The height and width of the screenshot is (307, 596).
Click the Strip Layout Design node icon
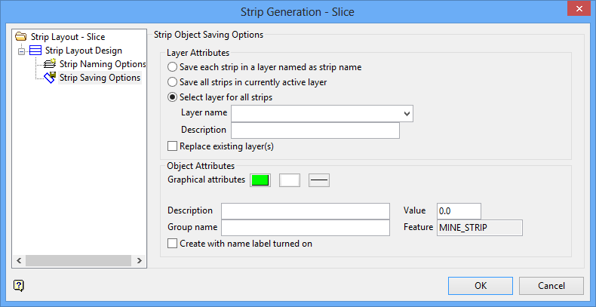point(35,51)
